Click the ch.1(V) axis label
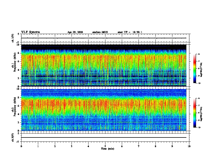This screenshot has height=164, width=213. pos(13,38)
